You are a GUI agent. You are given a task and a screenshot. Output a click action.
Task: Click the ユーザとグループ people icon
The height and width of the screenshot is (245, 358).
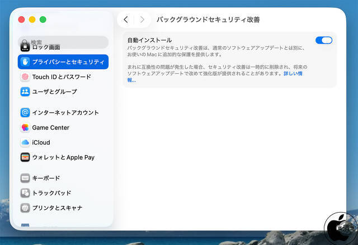[25, 92]
